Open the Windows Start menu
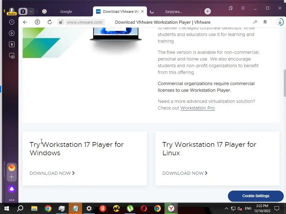Viewport: 286px width, 214px height. [x=7, y=208]
